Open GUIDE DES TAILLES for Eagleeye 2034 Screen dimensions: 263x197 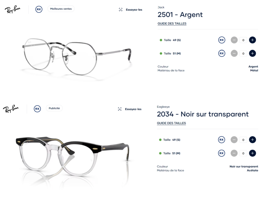pyautogui.click(x=171, y=123)
